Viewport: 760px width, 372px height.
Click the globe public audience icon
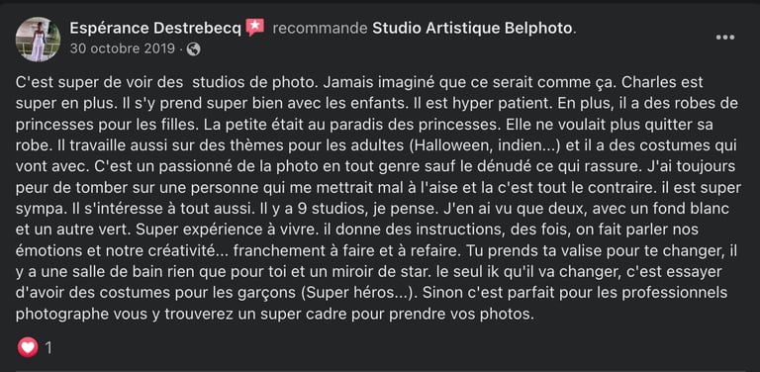pyautogui.click(x=193, y=49)
